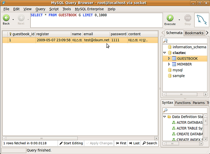Open the Script menu
This screenshot has width=210, height=154.
[54, 9]
